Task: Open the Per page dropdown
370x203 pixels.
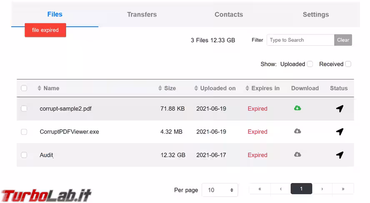Action: click(220, 190)
